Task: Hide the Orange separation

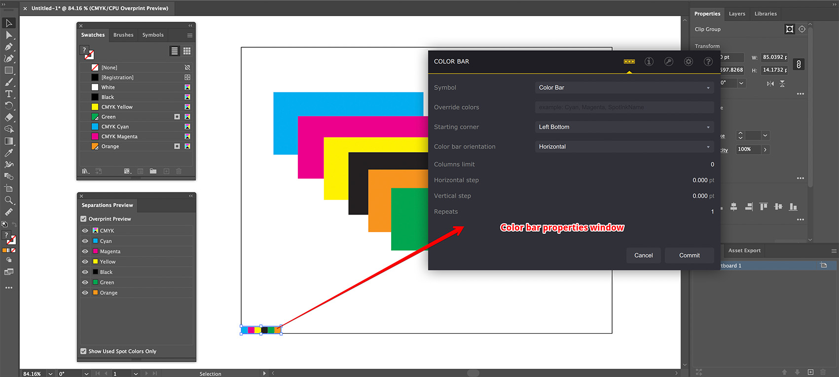Action: (85, 293)
